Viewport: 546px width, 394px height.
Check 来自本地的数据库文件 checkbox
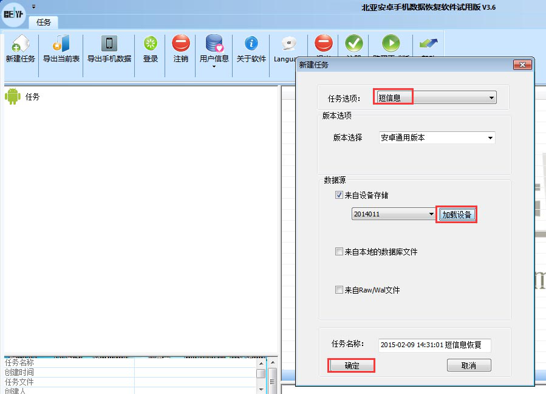(339, 251)
